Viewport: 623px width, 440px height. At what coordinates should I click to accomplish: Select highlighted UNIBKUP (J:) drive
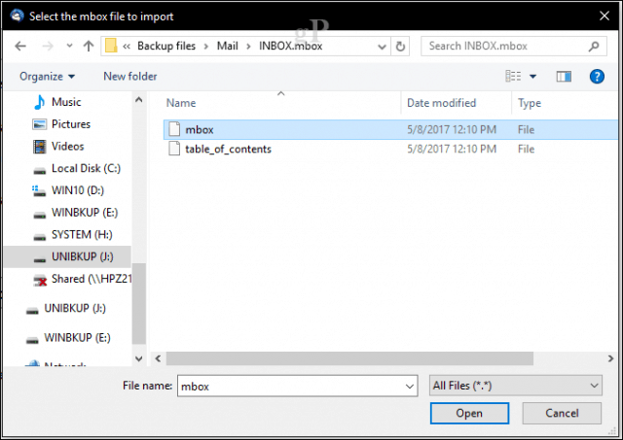(x=67, y=256)
